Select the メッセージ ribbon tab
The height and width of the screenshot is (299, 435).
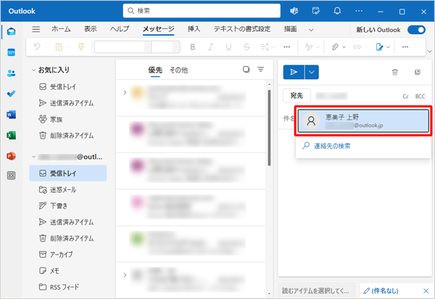coord(158,29)
